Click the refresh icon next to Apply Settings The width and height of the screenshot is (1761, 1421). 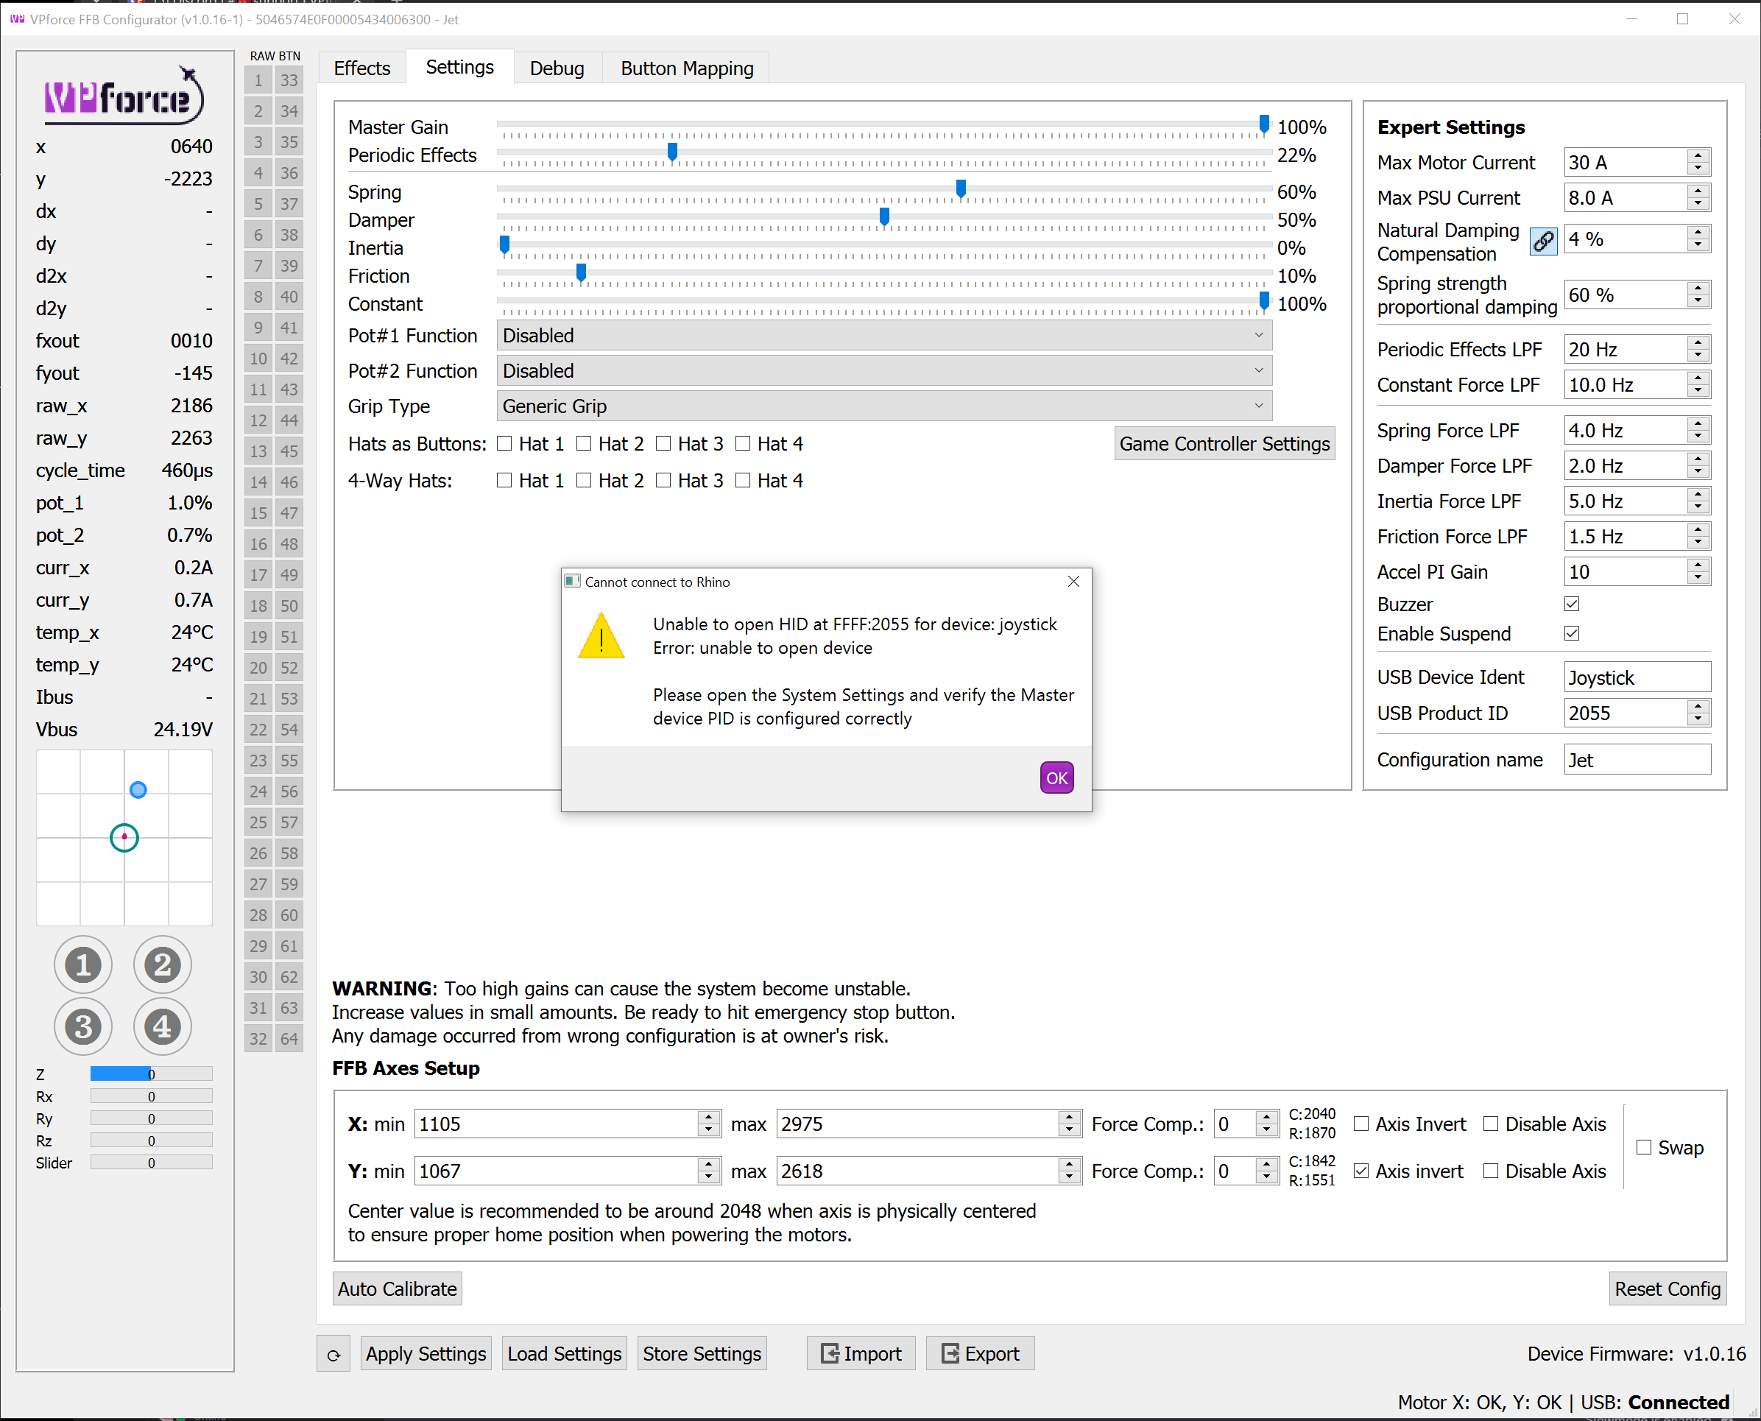pos(333,1355)
